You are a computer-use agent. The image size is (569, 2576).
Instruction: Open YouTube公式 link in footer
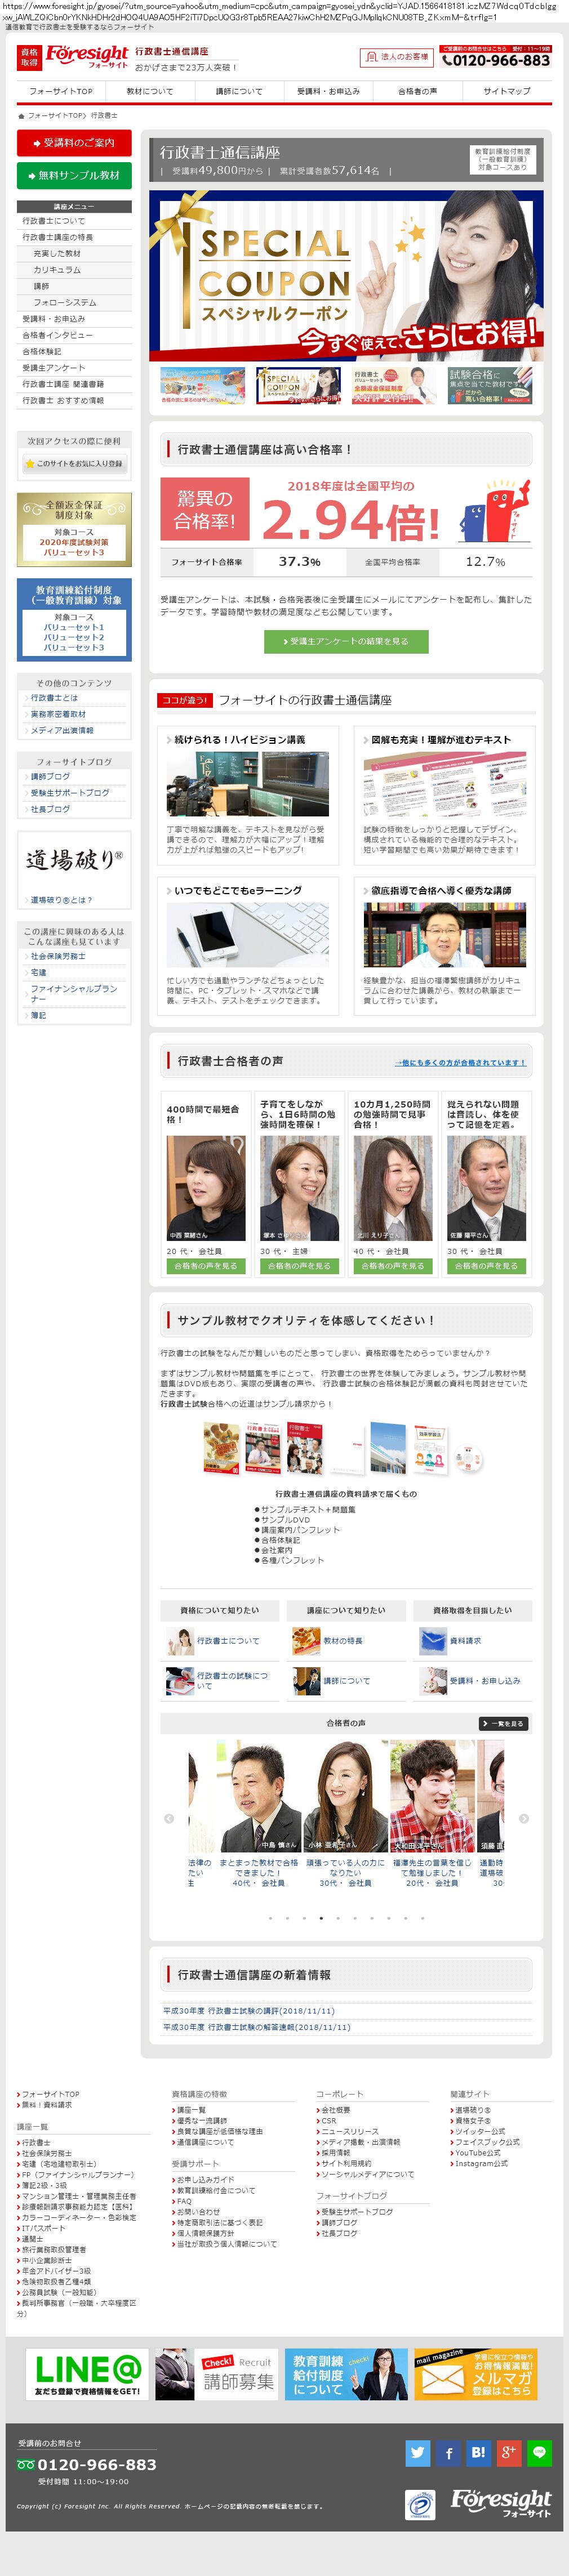click(x=478, y=2153)
